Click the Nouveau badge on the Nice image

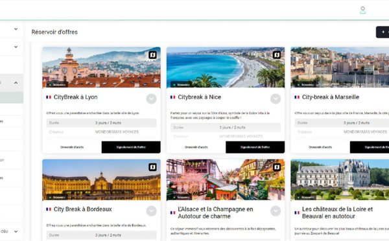point(181,85)
